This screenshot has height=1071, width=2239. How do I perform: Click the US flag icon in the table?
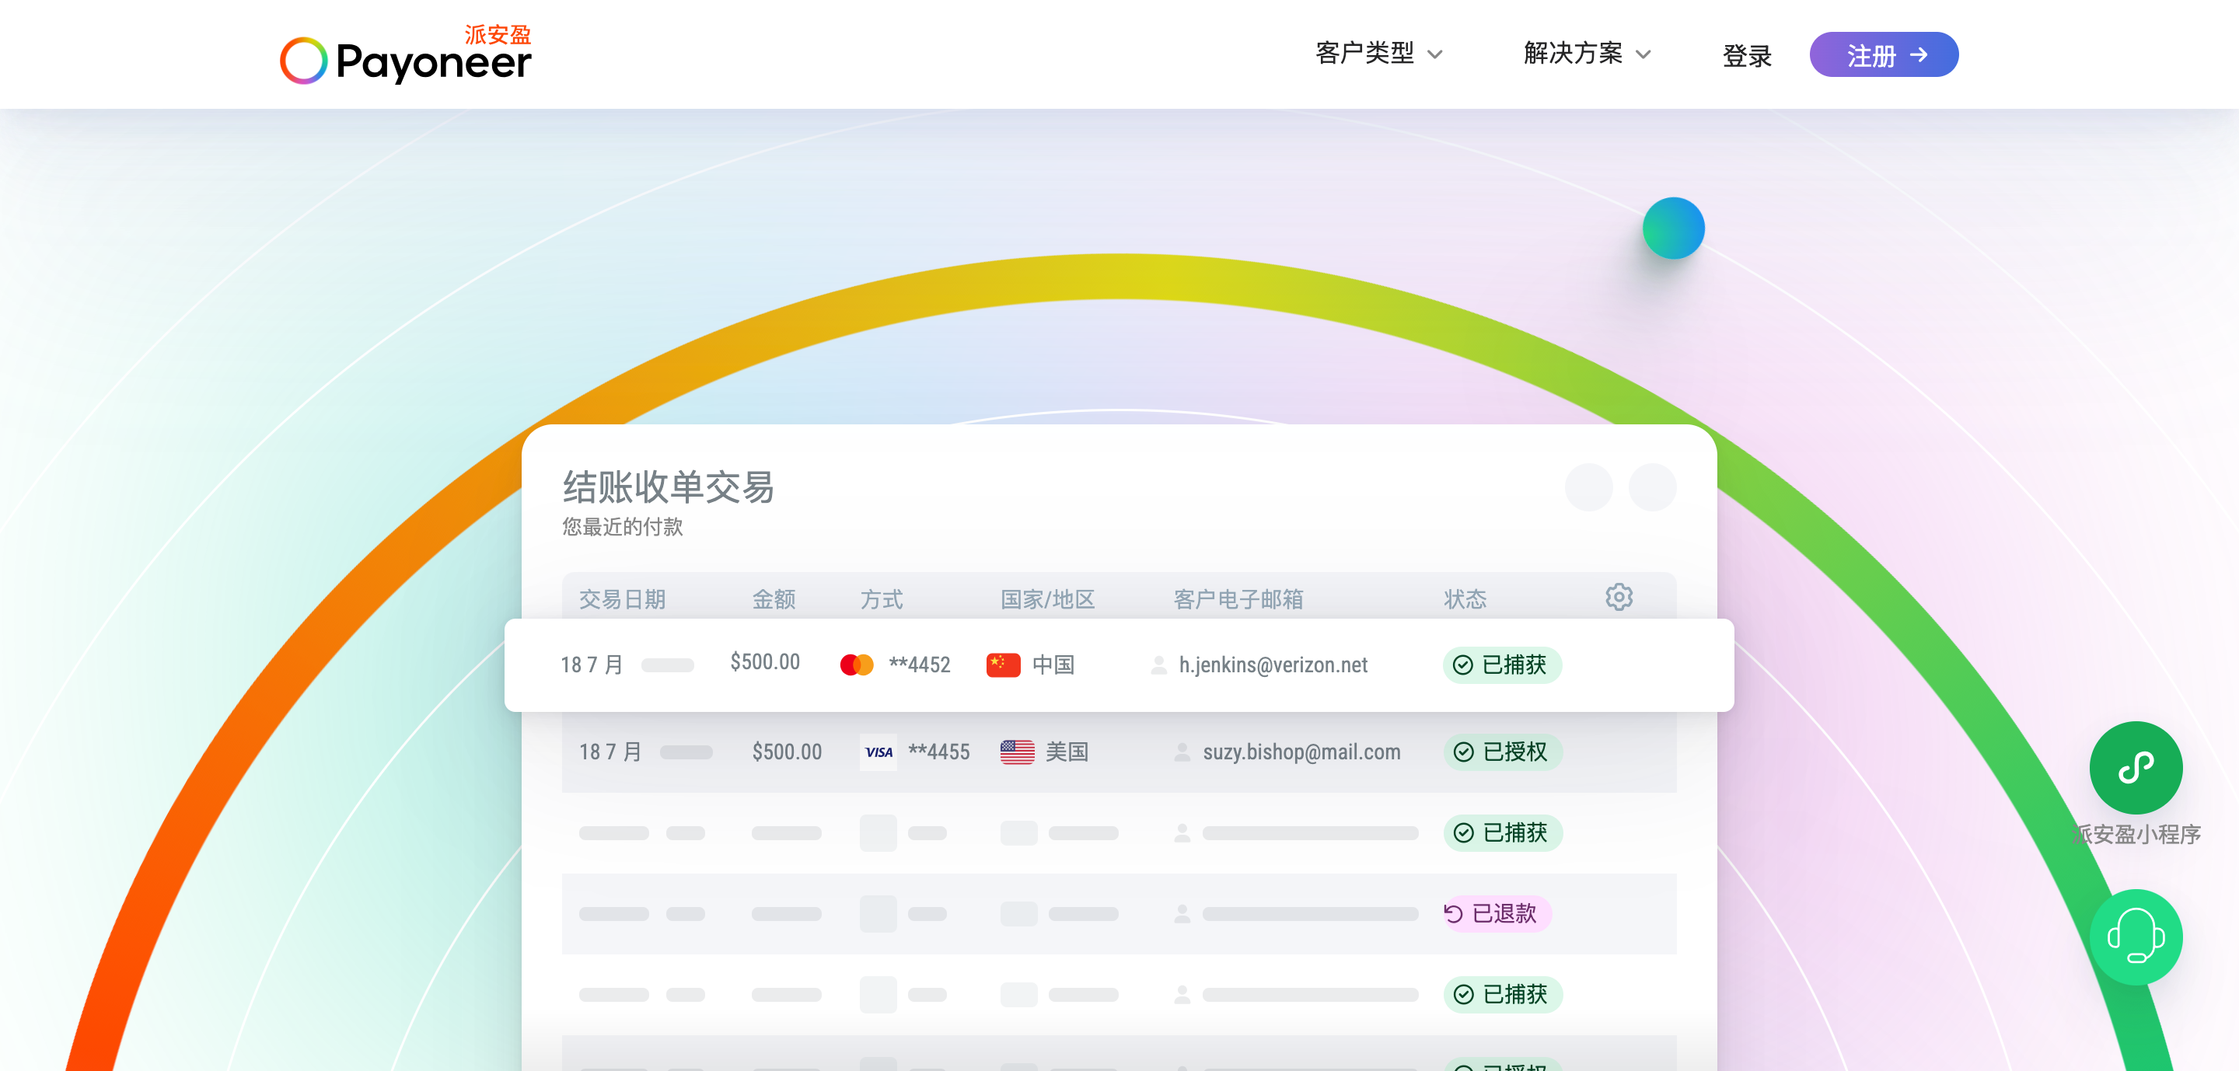pyautogui.click(x=1017, y=752)
